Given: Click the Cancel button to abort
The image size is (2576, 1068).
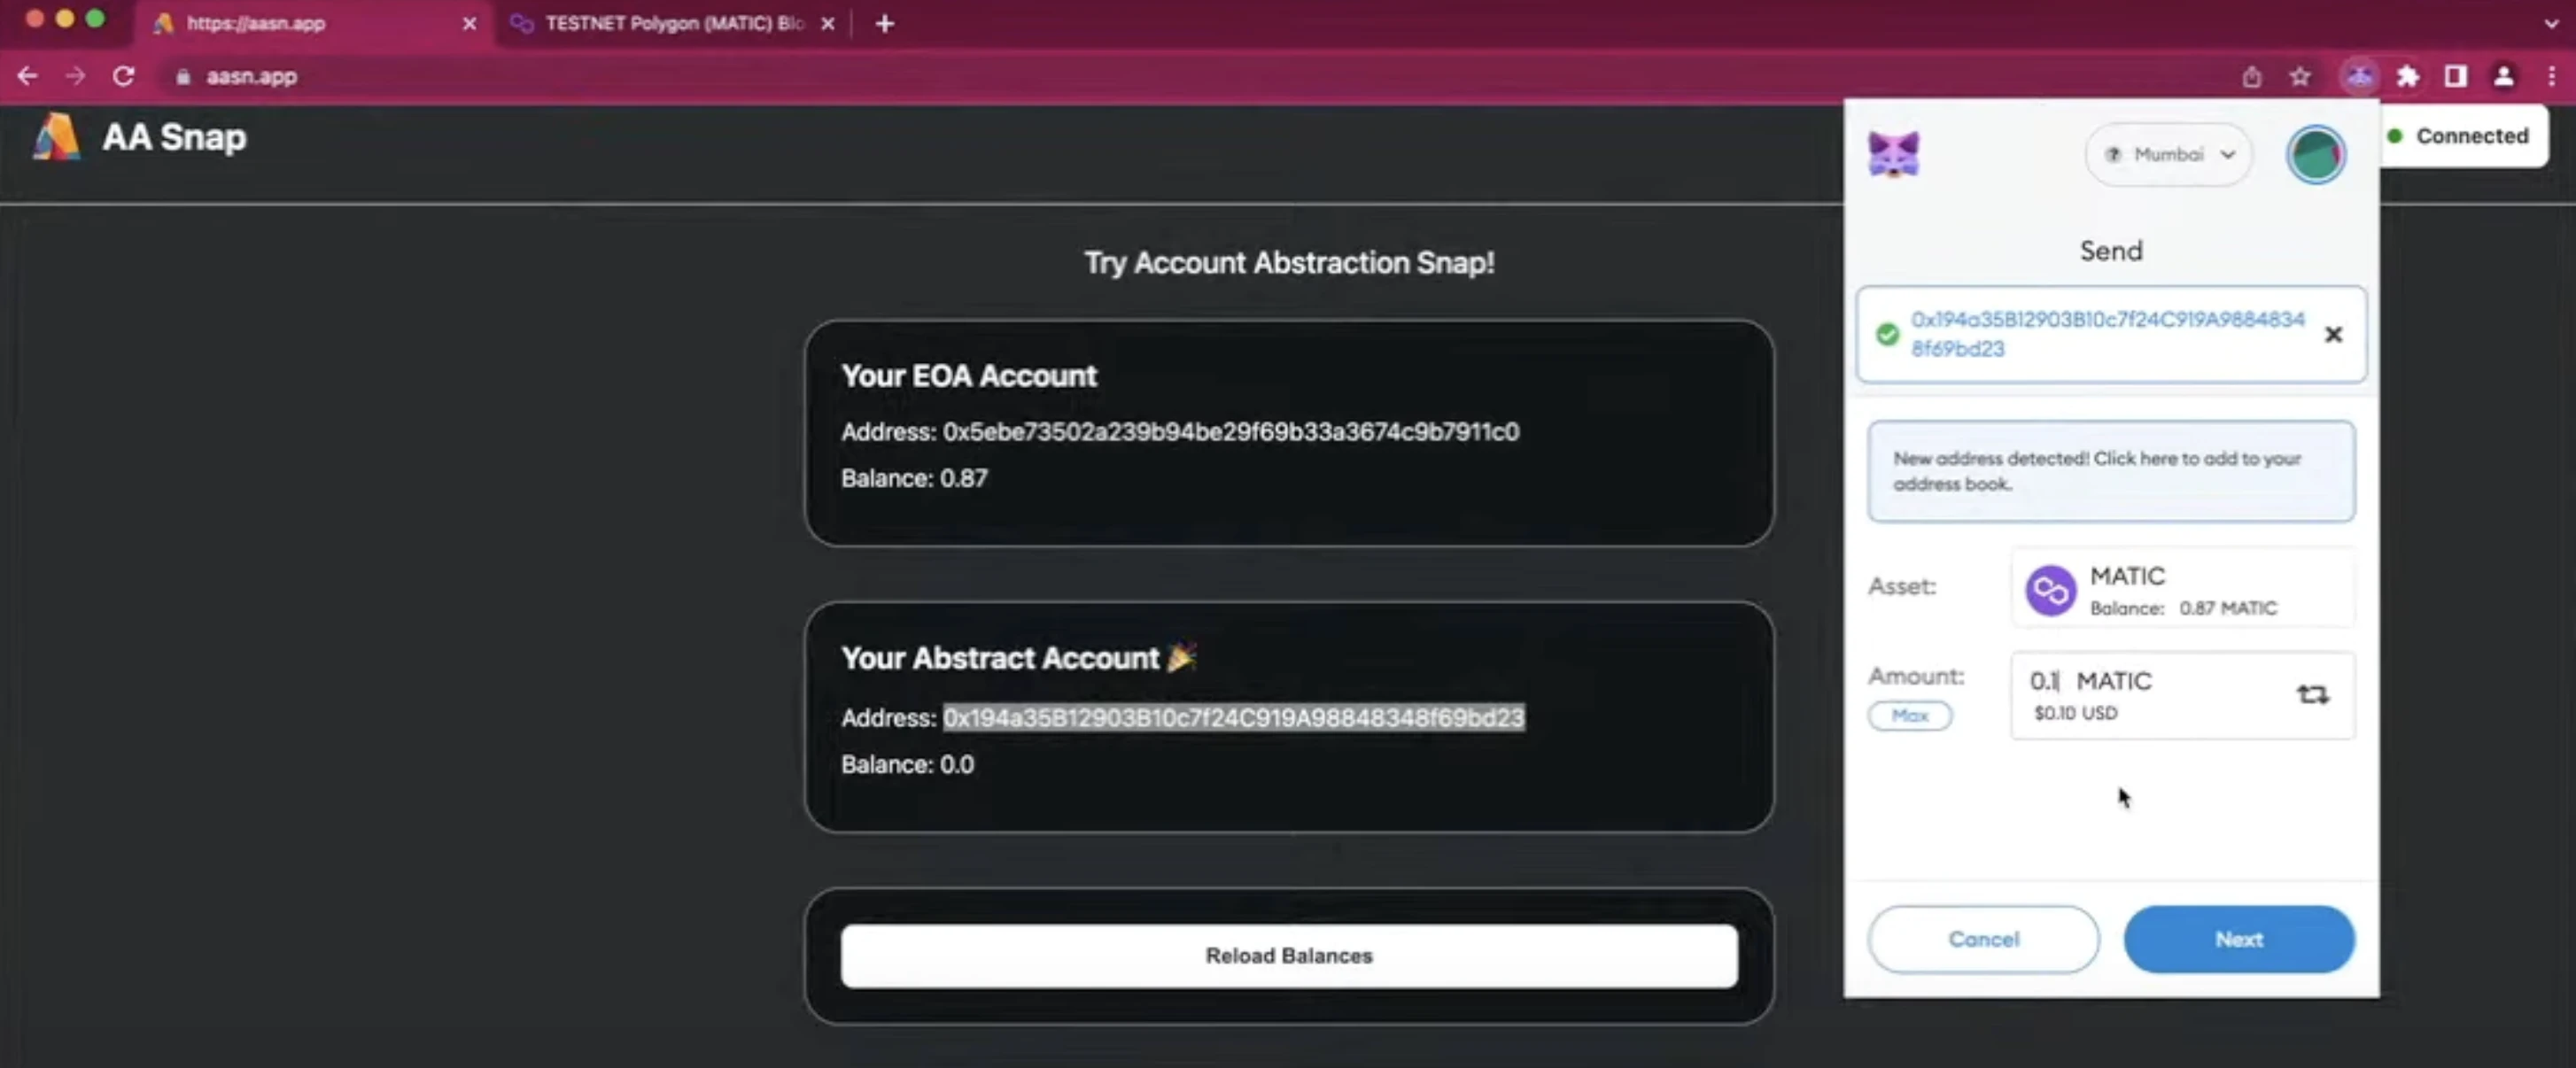Looking at the screenshot, I should coord(1982,938).
